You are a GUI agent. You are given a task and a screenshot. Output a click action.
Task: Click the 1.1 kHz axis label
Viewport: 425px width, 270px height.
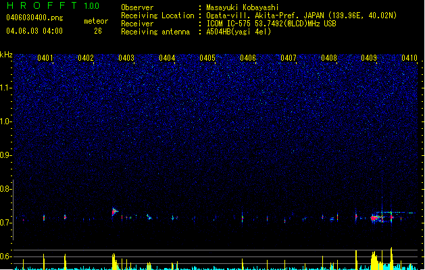[x=6, y=88]
